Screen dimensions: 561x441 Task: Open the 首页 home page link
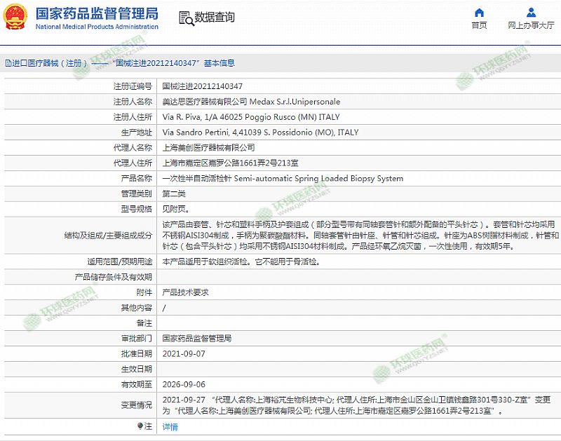click(x=479, y=25)
